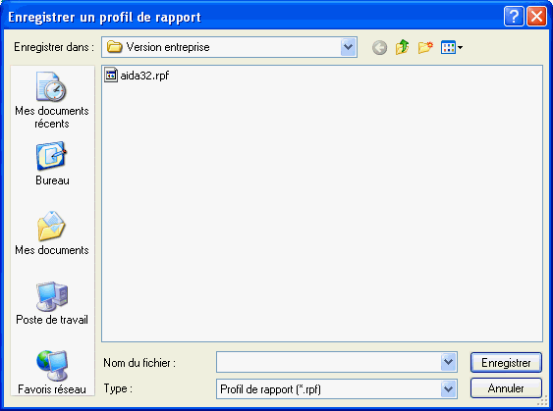Image resolution: width=553 pixels, height=411 pixels.
Task: Go up one folder level
Action: click(402, 47)
